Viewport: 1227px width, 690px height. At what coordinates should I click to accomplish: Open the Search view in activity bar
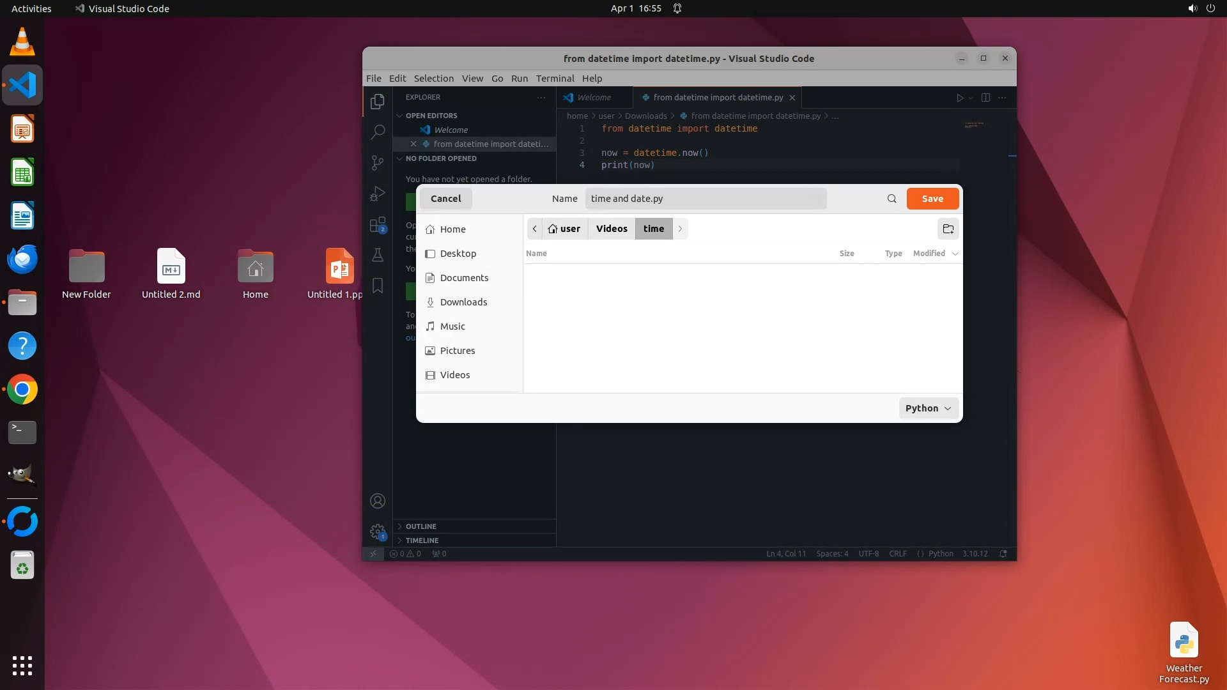[x=378, y=132]
